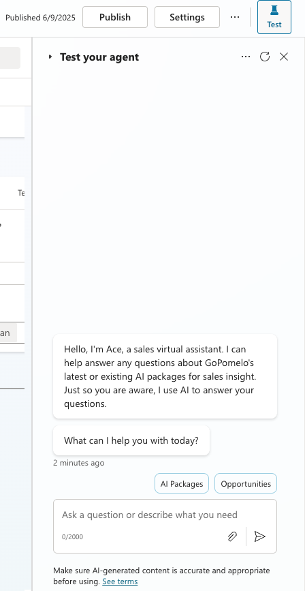Refresh the test conversation
Image resolution: width=305 pixels, height=591 pixels.
(265, 57)
